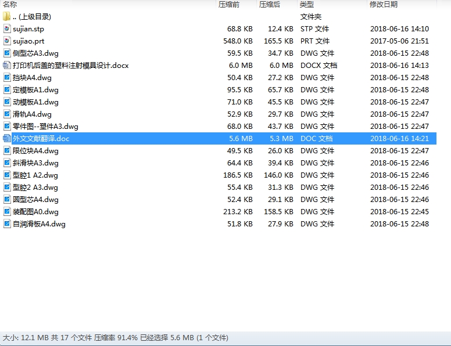Click the 滑轨A4.dwg file icon
The height and width of the screenshot is (346, 451).
7,114
